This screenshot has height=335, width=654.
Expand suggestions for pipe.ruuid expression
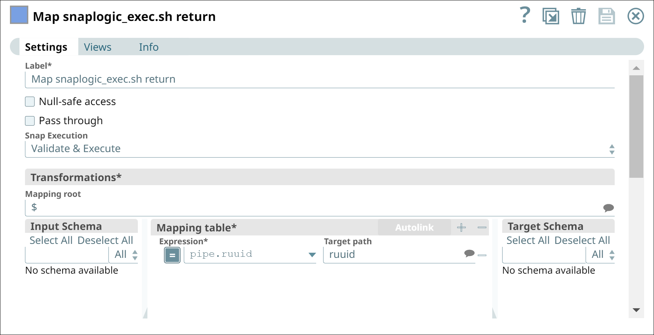(312, 255)
